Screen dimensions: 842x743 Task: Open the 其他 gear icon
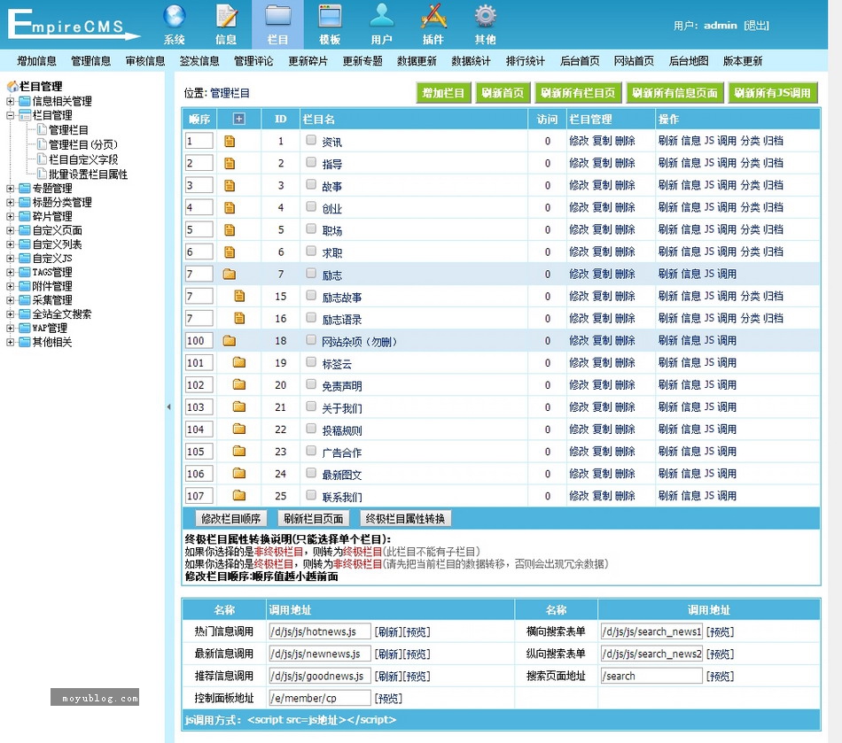tap(485, 17)
